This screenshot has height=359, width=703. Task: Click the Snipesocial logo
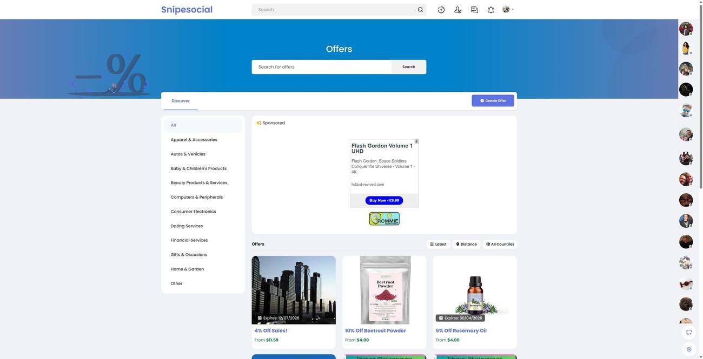coord(187,10)
